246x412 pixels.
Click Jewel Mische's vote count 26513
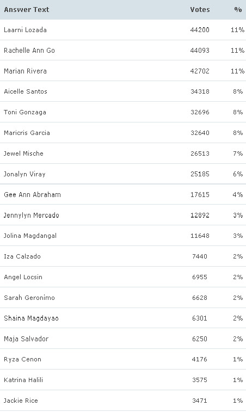click(200, 153)
